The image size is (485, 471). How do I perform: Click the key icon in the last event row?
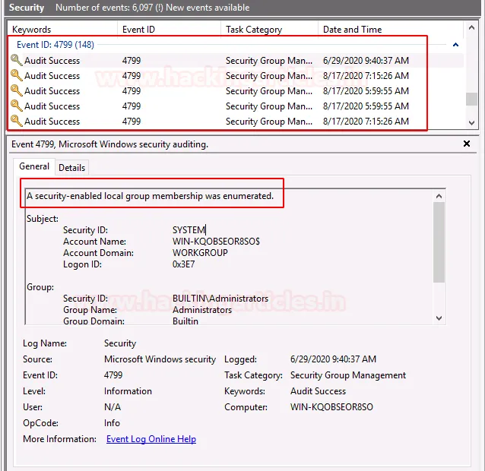16,121
